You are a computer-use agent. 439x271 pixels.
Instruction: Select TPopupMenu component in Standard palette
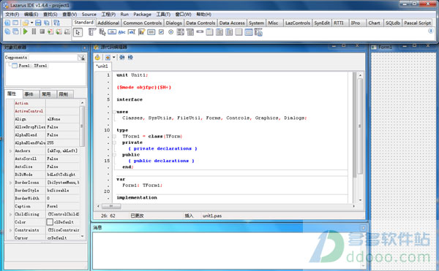102,32
